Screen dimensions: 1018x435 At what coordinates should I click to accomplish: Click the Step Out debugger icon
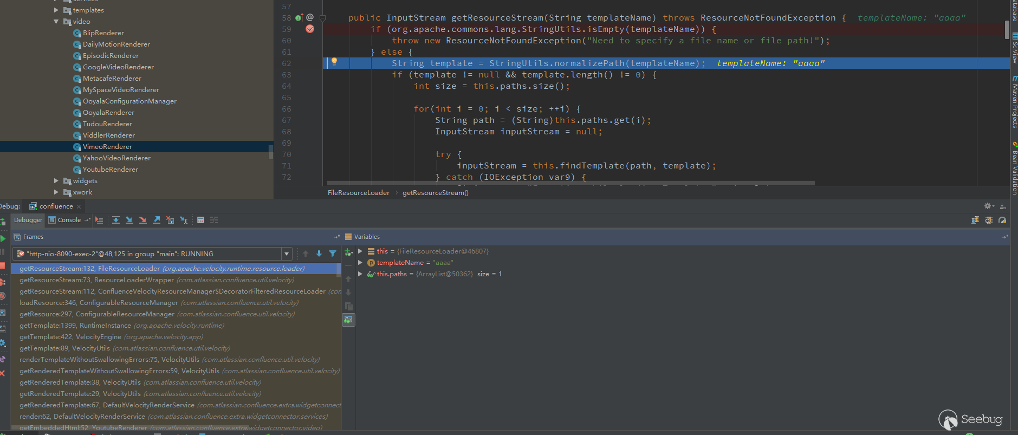point(157,220)
